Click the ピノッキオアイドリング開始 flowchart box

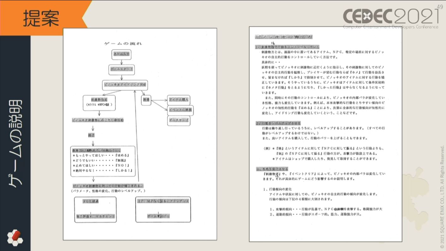[125, 85]
